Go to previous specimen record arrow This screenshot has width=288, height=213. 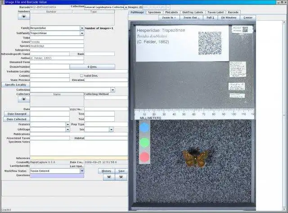pos(108,177)
